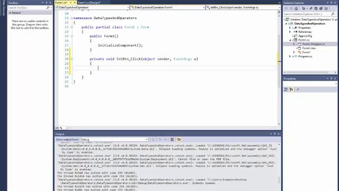Viewport: 339px width, 191px height.
Task: Click the split editor handle above scrollbar
Action: [279, 12]
